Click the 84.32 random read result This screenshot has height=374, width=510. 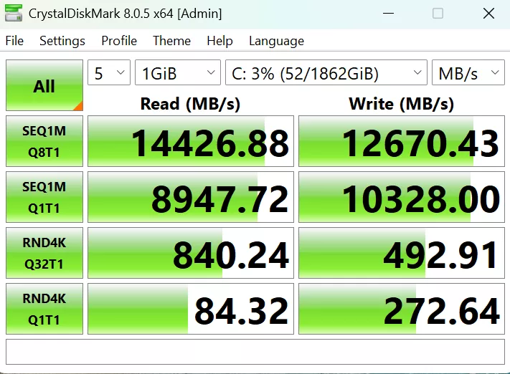191,309
